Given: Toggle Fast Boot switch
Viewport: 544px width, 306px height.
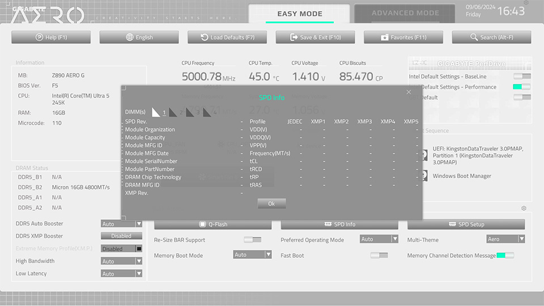Looking at the screenshot, I should (379, 256).
